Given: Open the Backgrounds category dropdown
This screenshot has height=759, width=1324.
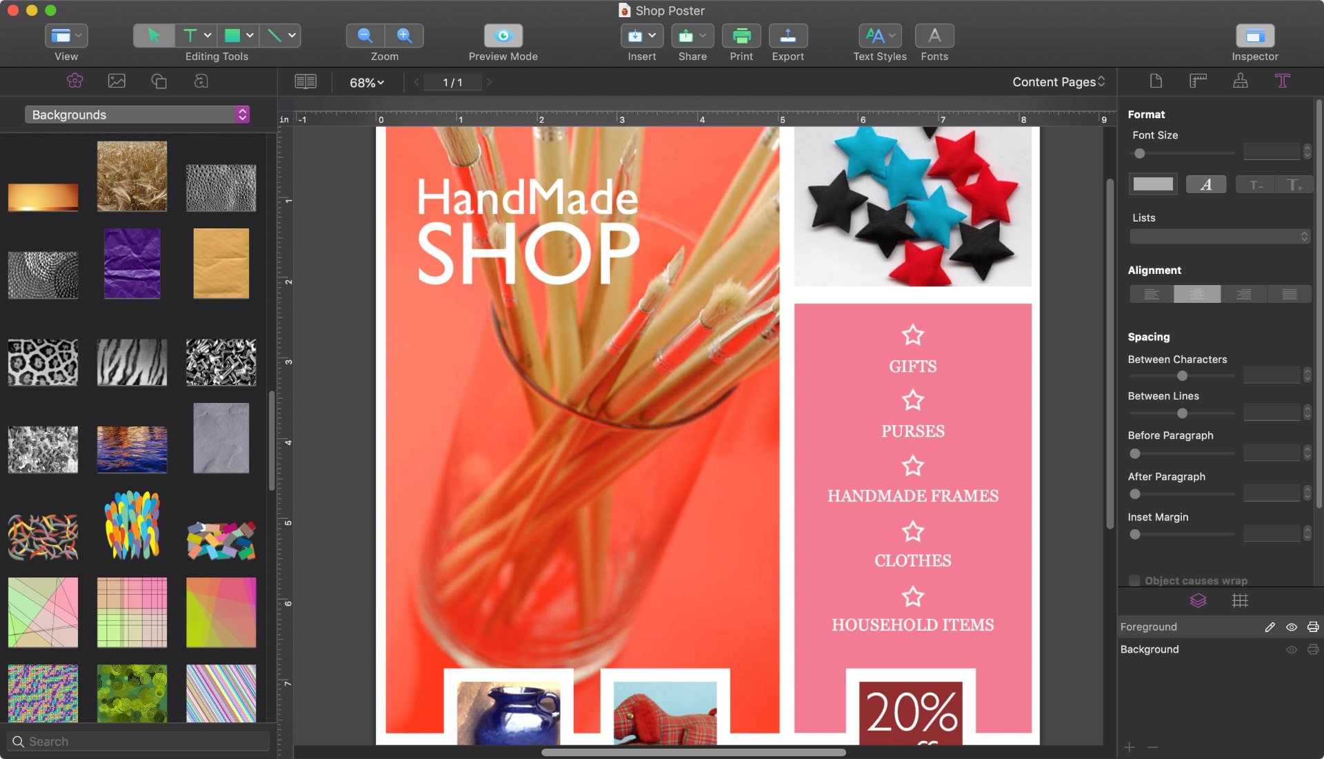Looking at the screenshot, I should click(x=137, y=114).
